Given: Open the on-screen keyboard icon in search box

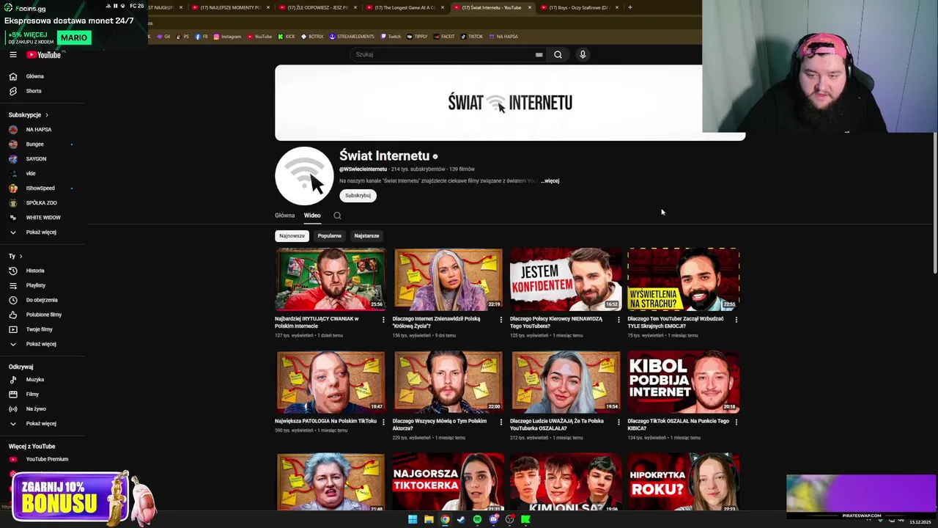Looking at the screenshot, I should tap(539, 54).
